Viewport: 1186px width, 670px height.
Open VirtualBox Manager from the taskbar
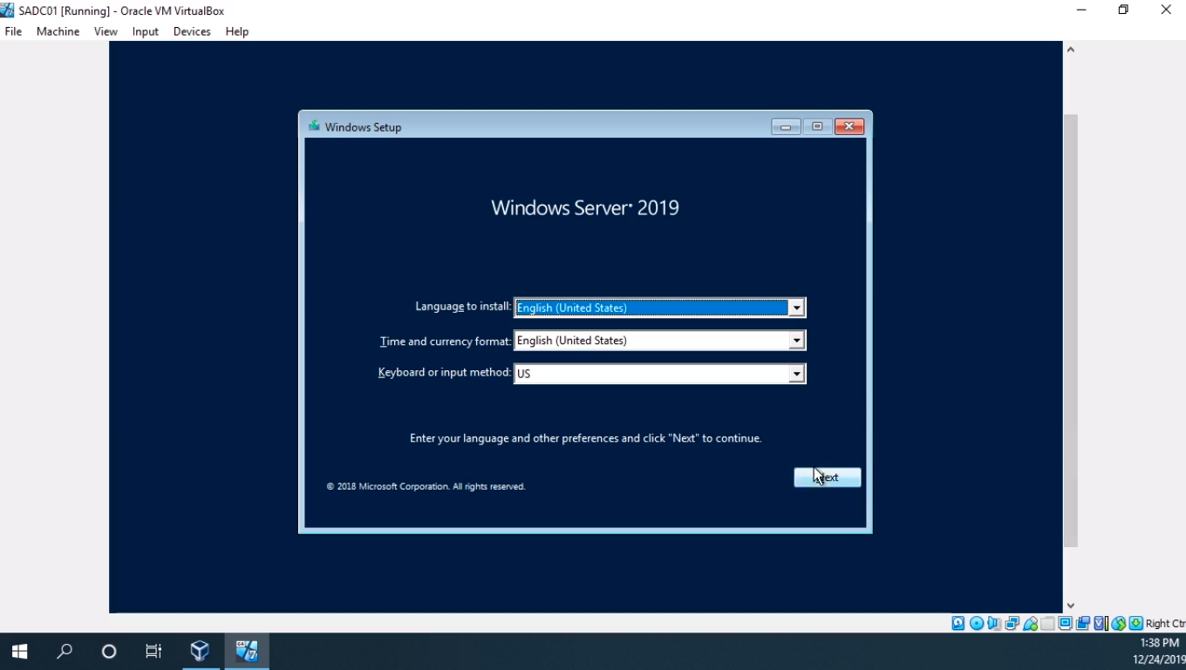(200, 651)
